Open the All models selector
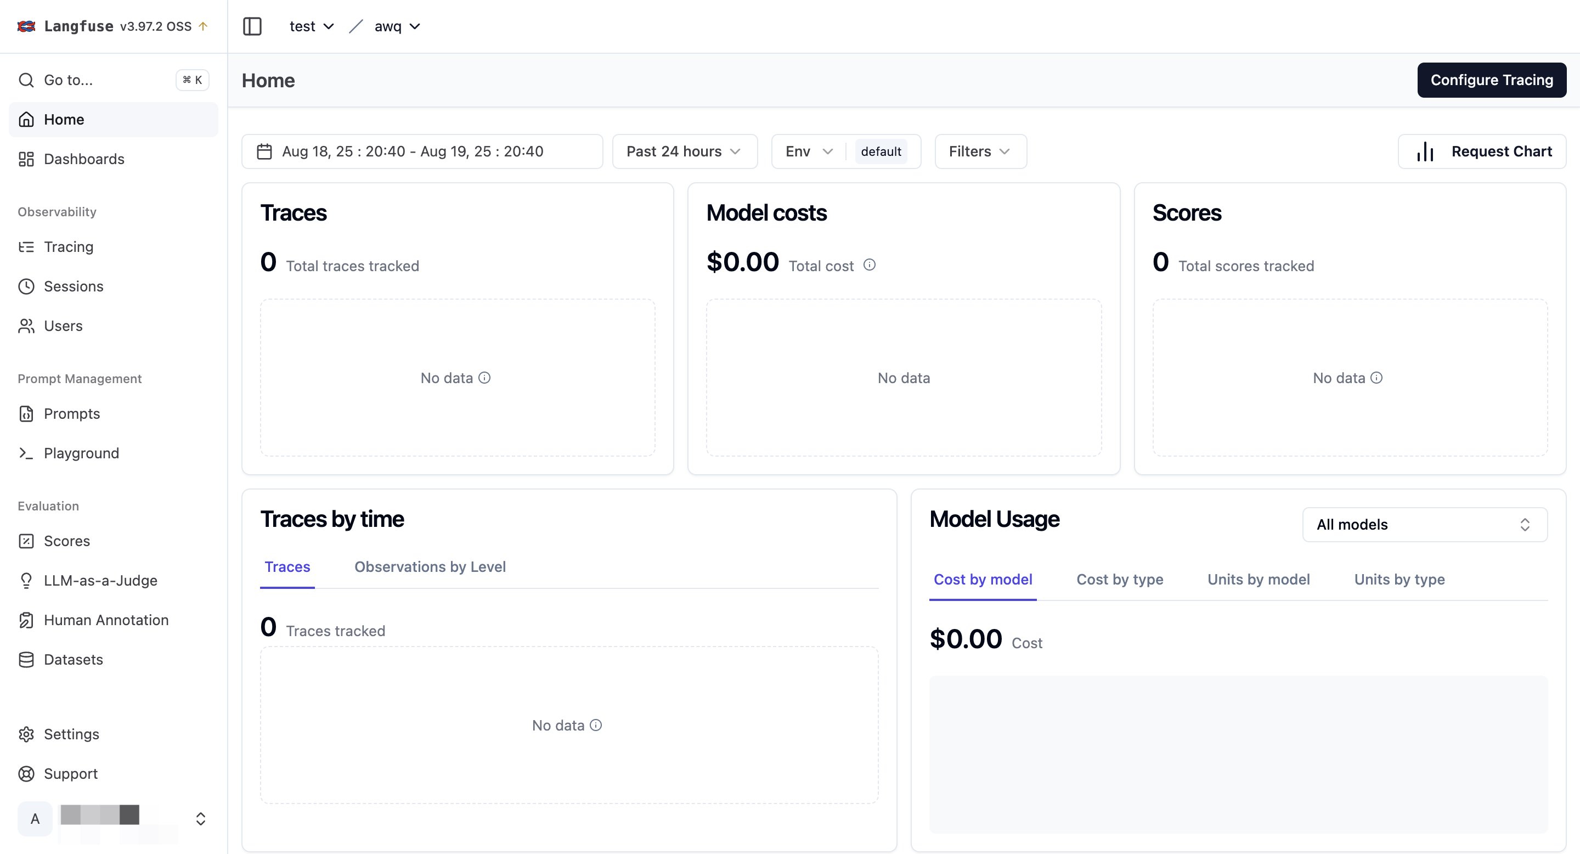1580x854 pixels. 1424,525
